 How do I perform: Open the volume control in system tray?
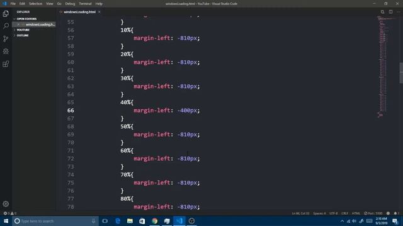[x=354, y=221]
